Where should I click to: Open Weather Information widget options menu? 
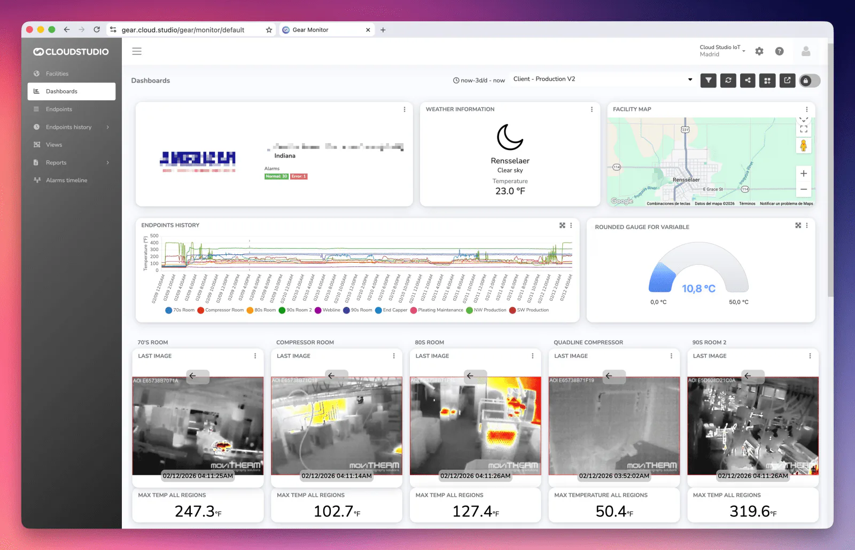592,109
